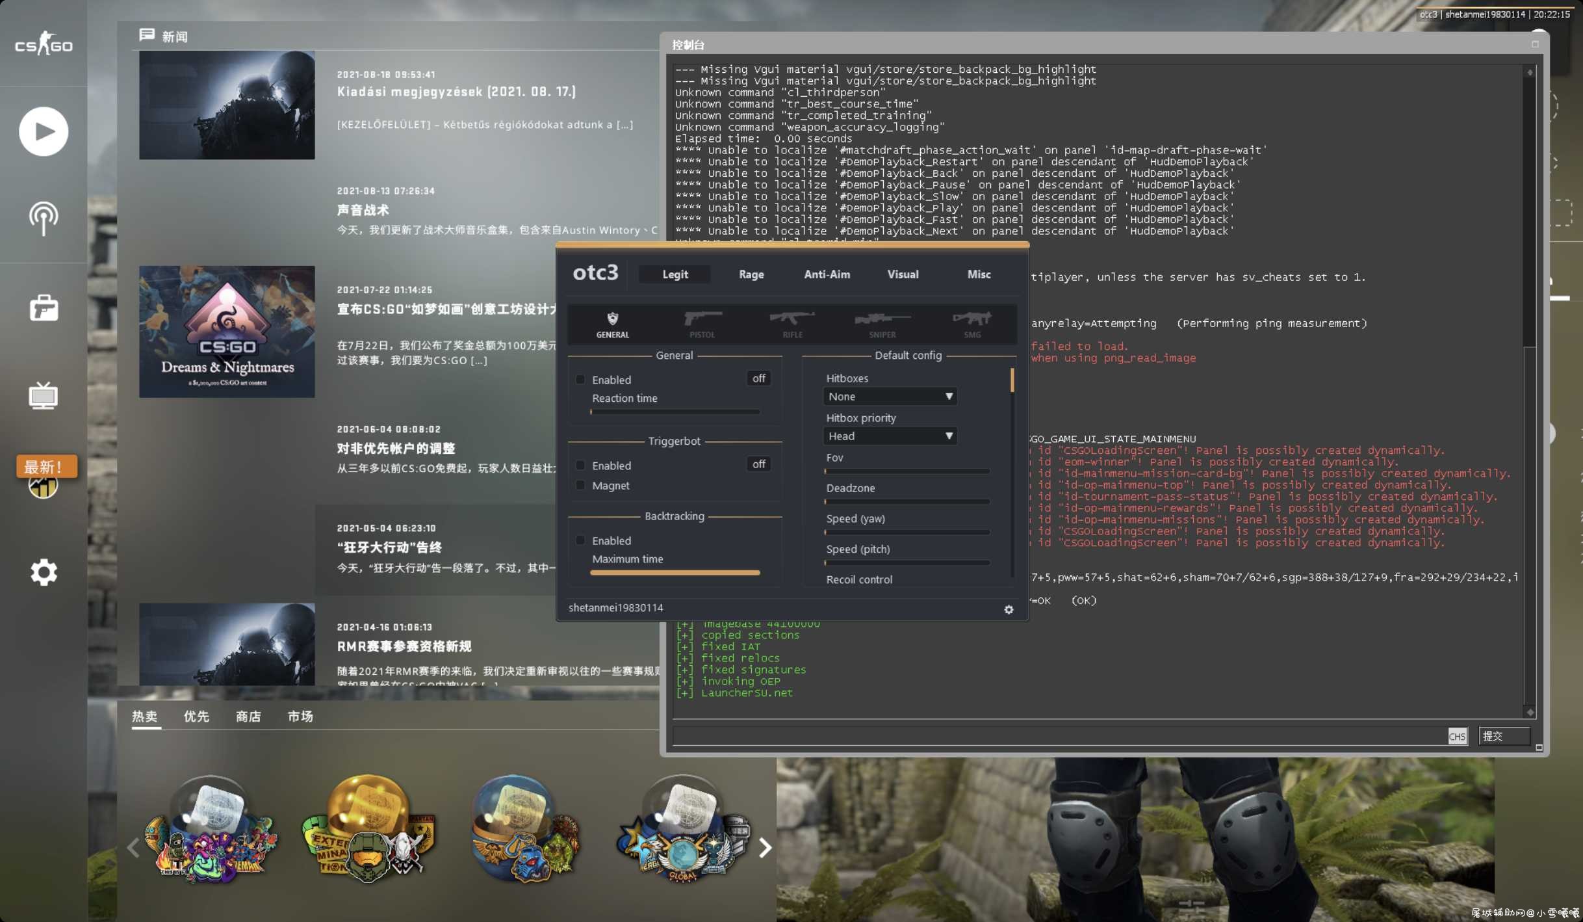Open the Hitbox priority dropdown showing Head
The width and height of the screenshot is (1583, 922).
coord(890,436)
